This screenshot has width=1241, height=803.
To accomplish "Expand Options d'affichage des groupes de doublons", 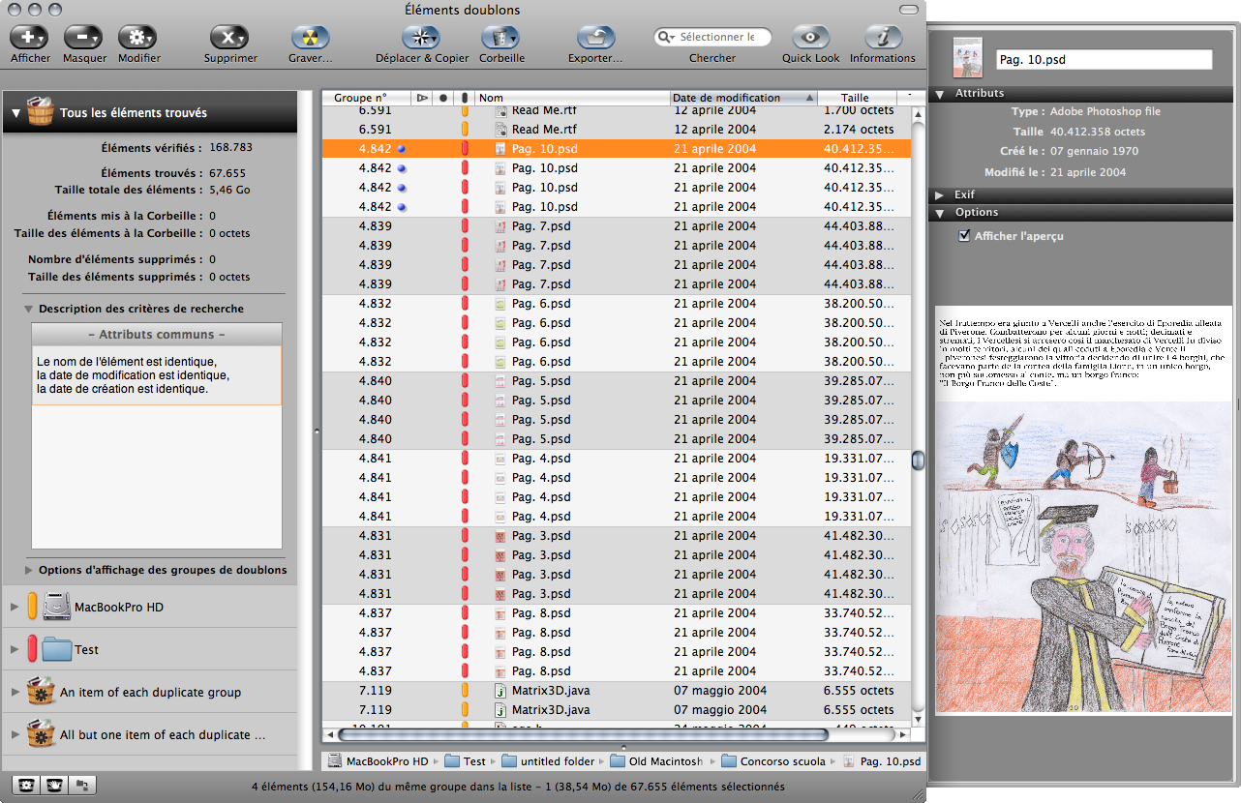I will 29,570.
